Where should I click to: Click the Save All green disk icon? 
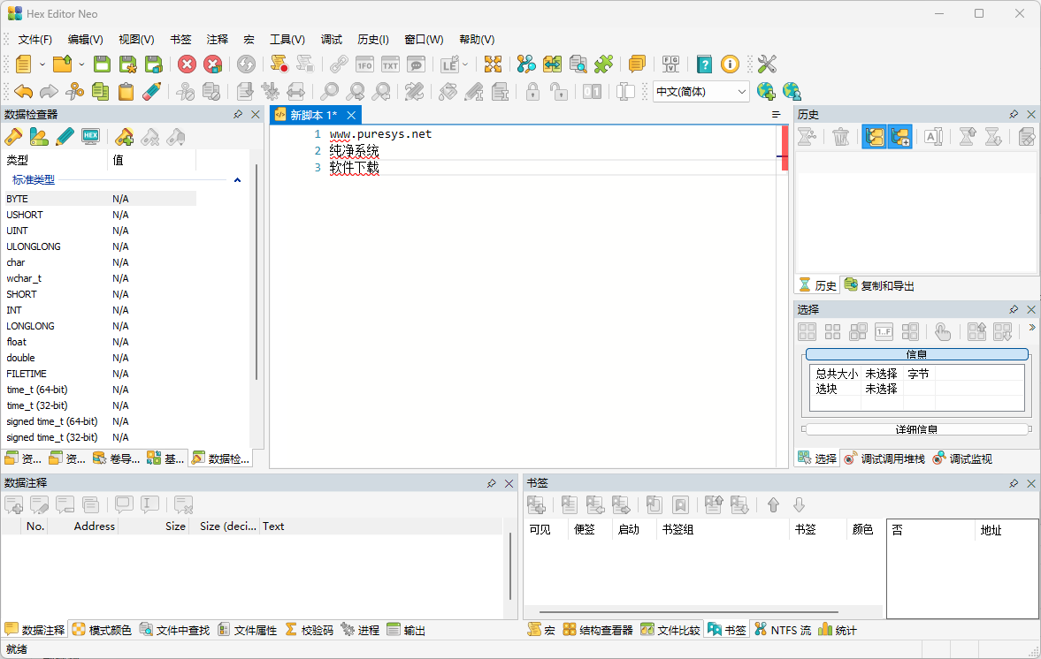(x=151, y=64)
